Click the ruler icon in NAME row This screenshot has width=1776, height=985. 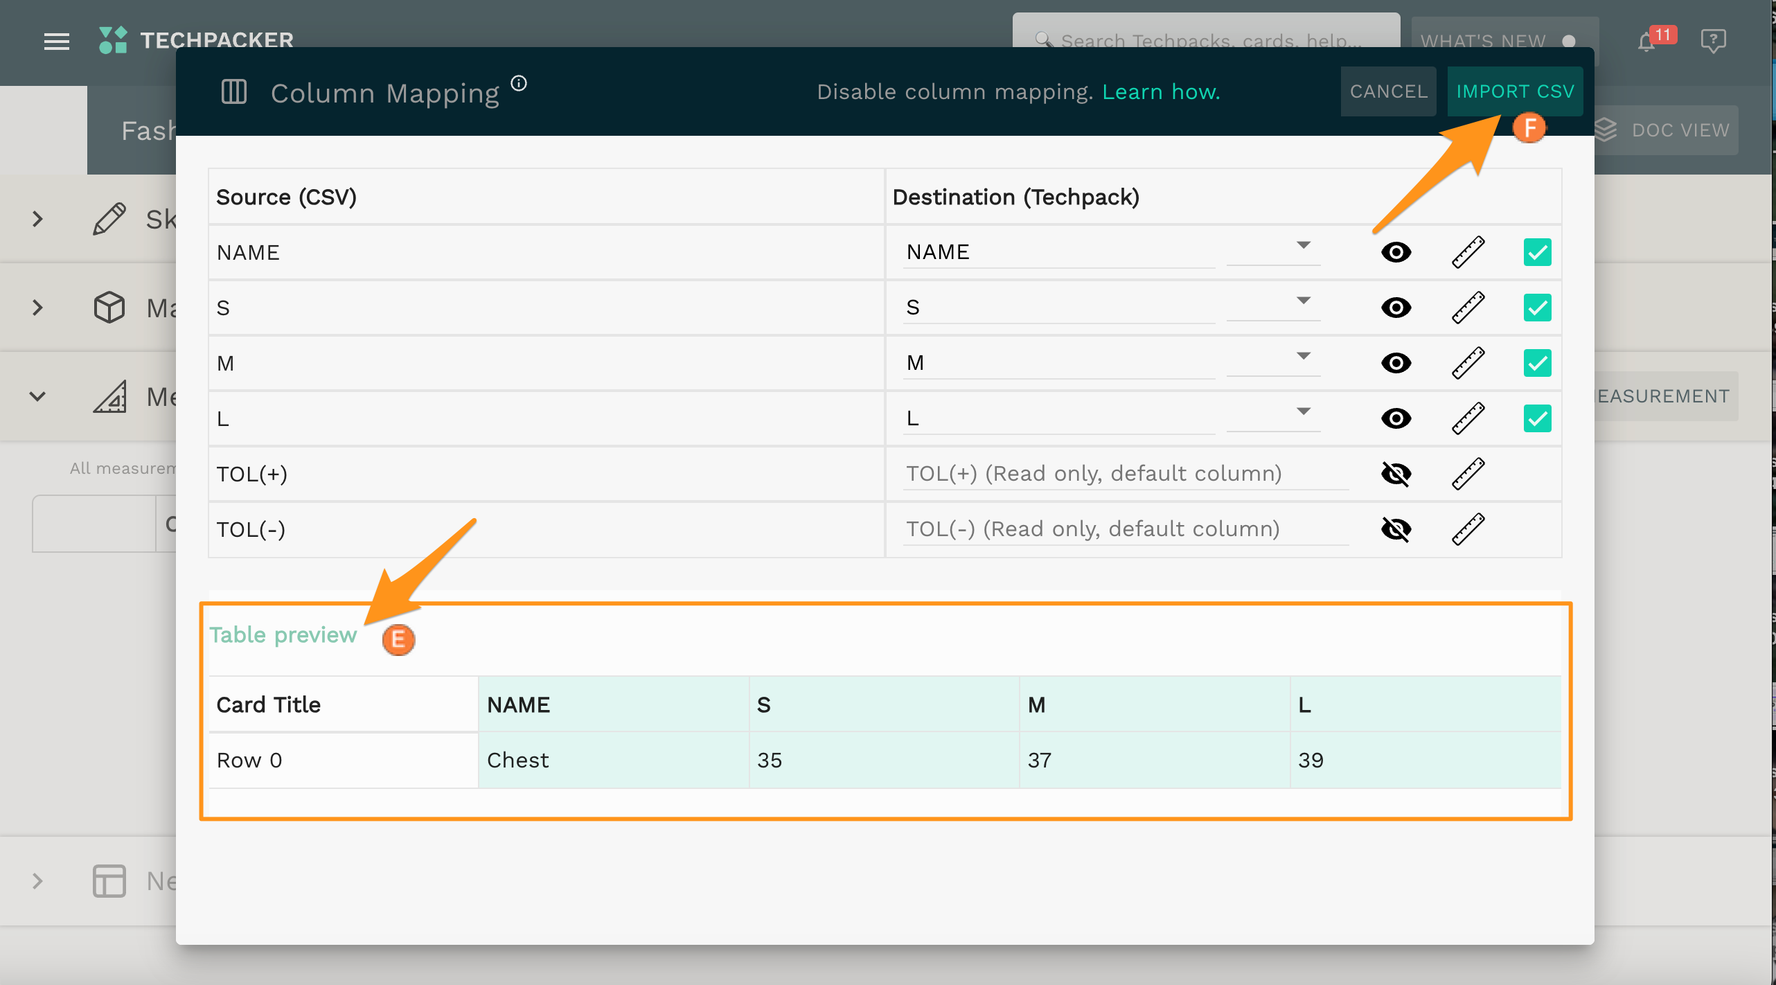click(1468, 252)
